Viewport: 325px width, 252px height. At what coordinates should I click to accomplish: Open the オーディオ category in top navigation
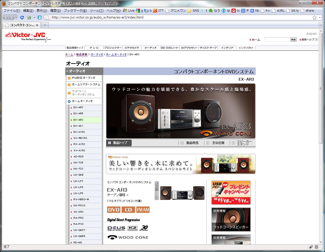[150, 48]
